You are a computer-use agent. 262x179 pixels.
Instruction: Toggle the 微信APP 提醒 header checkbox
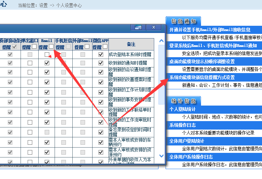tap(105, 47)
